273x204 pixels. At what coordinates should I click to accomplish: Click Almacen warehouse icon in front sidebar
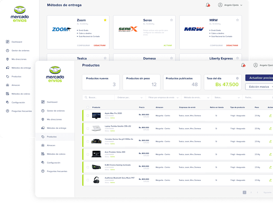[43, 146]
